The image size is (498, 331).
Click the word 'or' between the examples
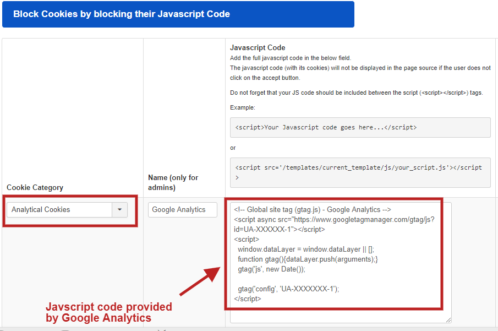[x=233, y=148]
